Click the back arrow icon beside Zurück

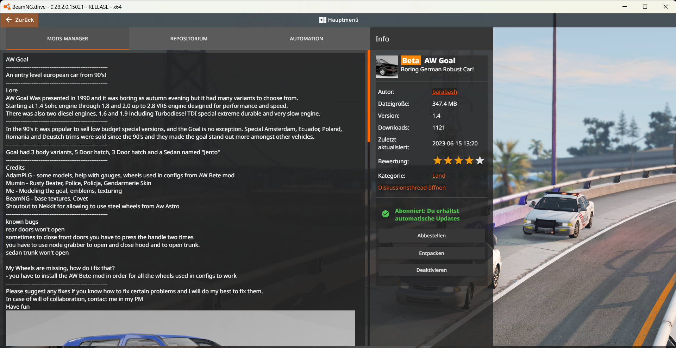pyautogui.click(x=9, y=20)
